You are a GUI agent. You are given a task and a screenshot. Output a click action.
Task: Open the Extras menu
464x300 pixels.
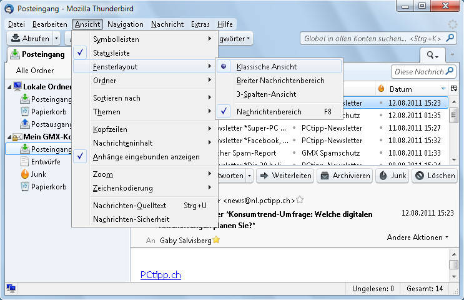click(x=200, y=24)
